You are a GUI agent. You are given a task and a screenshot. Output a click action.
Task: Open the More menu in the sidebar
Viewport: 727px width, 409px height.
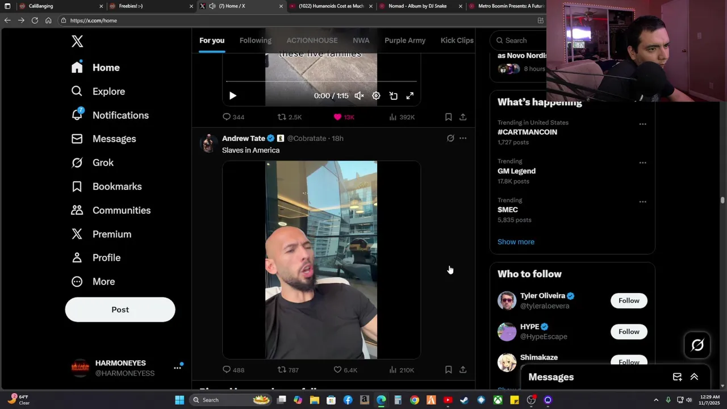click(93, 282)
